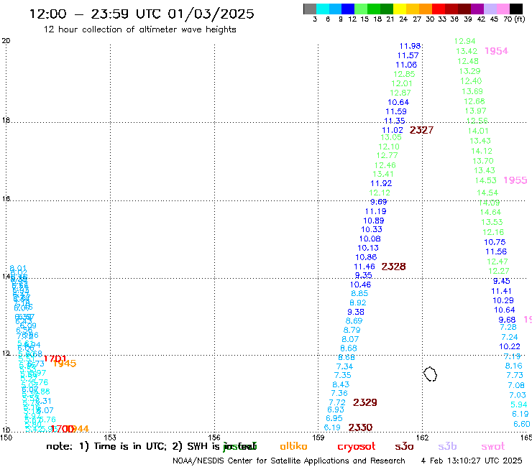532x467 pixels.
Task: Select wave height value 5.94
Action: point(519,405)
